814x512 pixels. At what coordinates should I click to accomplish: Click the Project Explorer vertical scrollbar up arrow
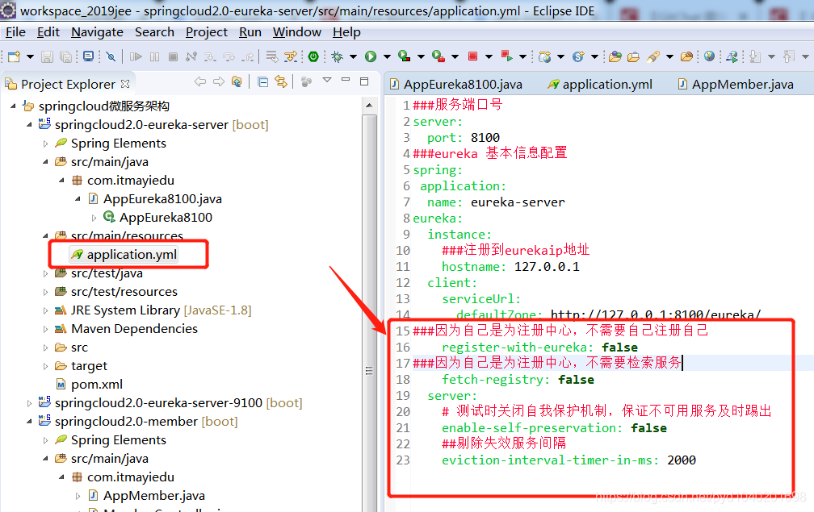pos(369,106)
